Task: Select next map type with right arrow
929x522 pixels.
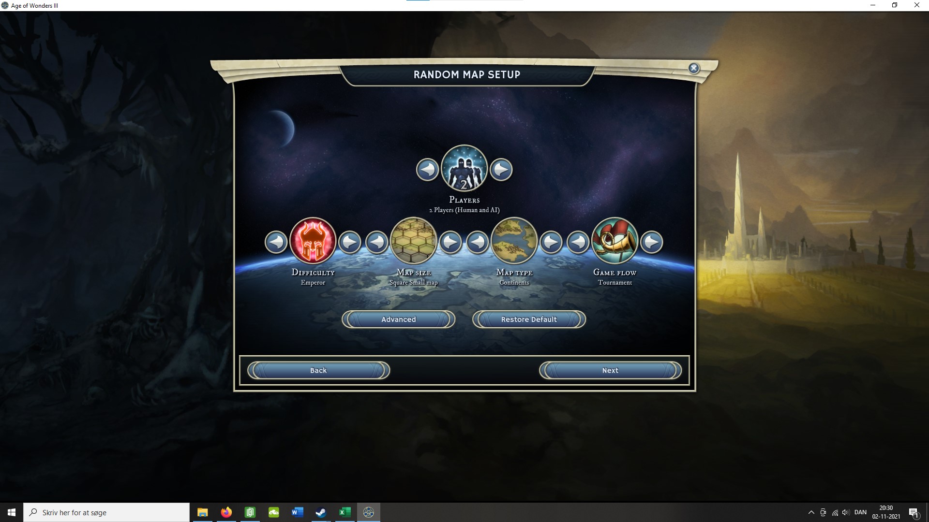Action: click(551, 242)
